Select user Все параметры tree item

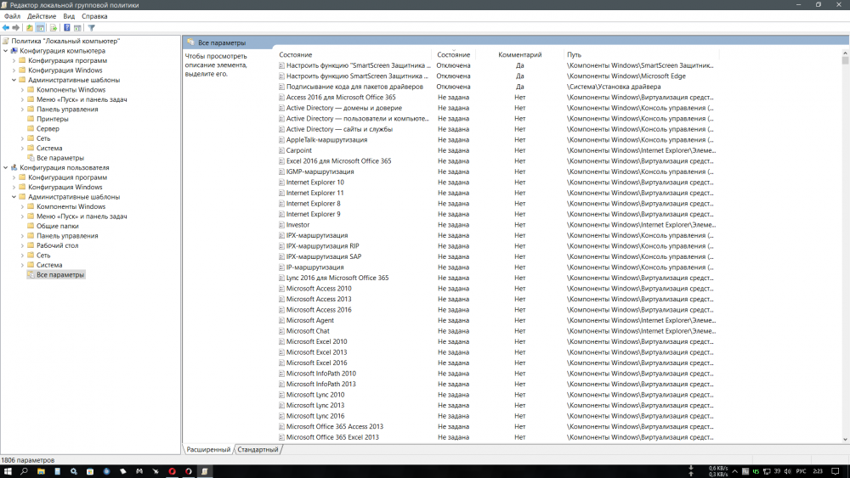(x=60, y=275)
